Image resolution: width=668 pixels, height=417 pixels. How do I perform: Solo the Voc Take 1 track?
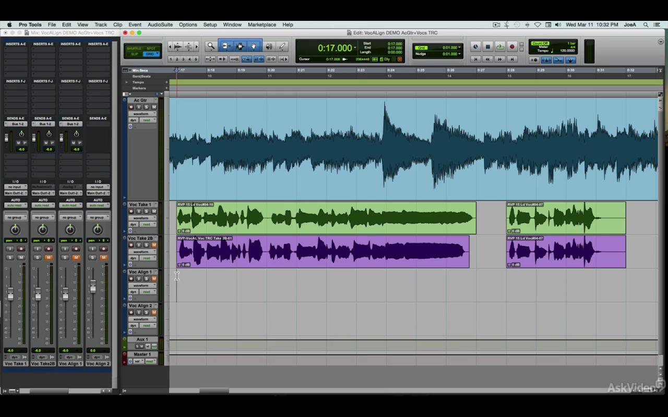pos(147,211)
